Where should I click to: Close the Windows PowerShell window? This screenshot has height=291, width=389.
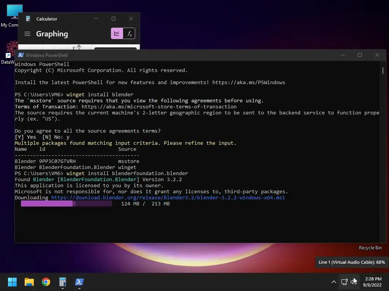(x=377, y=55)
